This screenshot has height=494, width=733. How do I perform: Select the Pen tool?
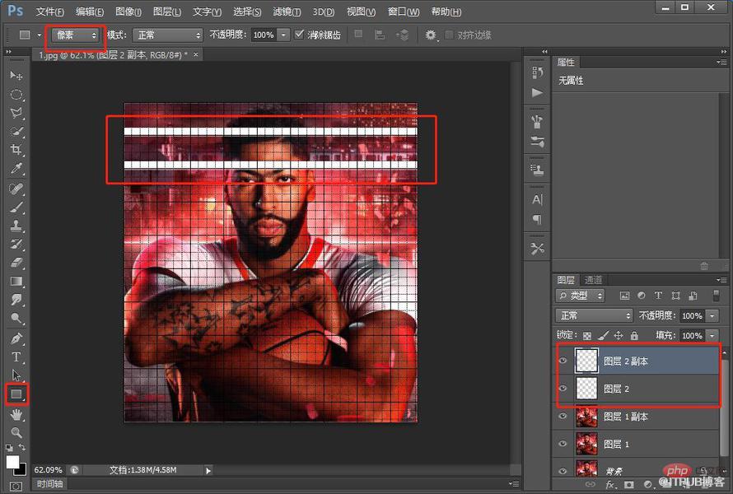(16, 338)
